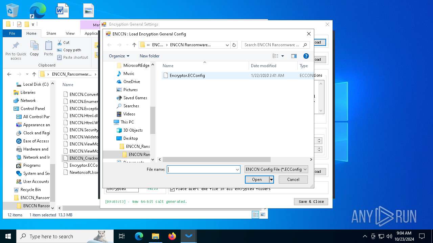This screenshot has height=243, width=433.
Task: Select Music in the dialog navigation tree
Action: coord(129,74)
